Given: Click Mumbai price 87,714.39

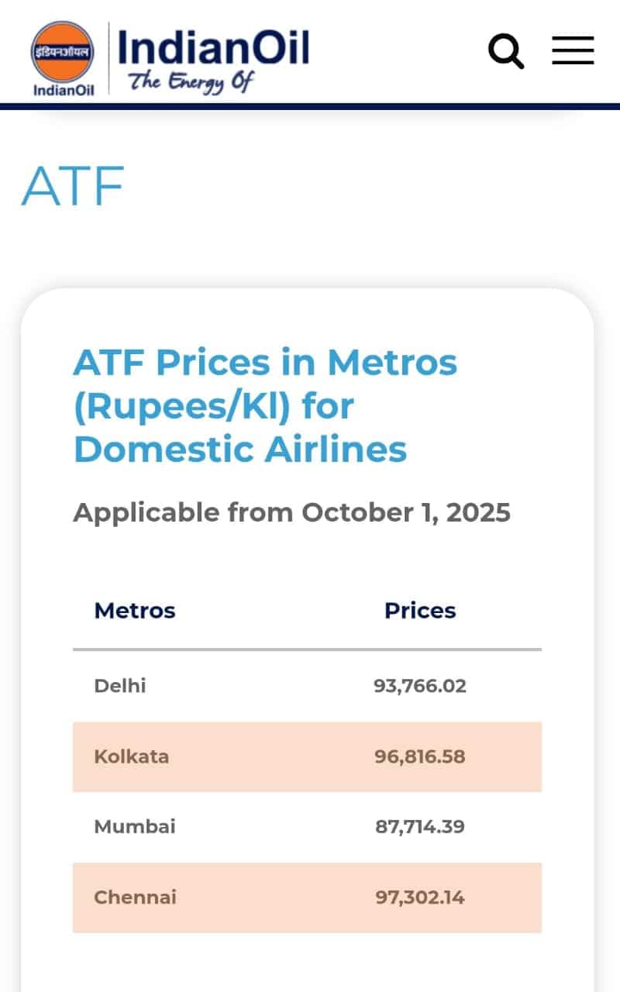Looking at the screenshot, I should (420, 827).
